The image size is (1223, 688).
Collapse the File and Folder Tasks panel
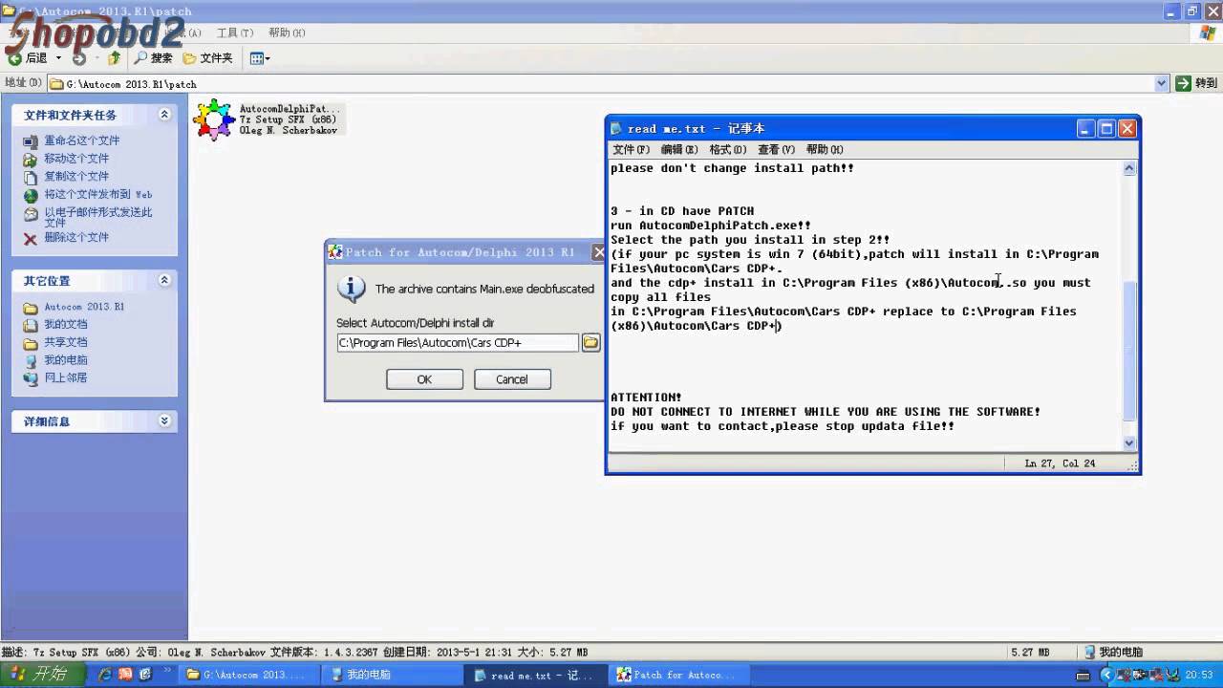164,115
